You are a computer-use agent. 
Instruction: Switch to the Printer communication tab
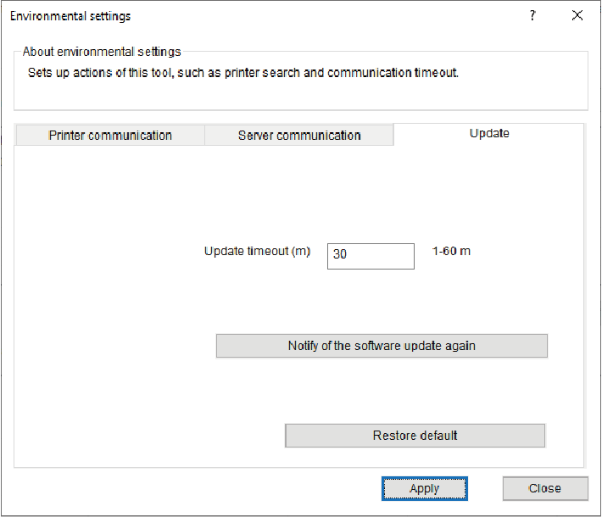tap(110, 136)
